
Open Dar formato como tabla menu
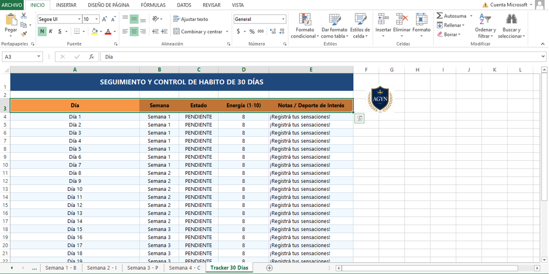pos(335,26)
